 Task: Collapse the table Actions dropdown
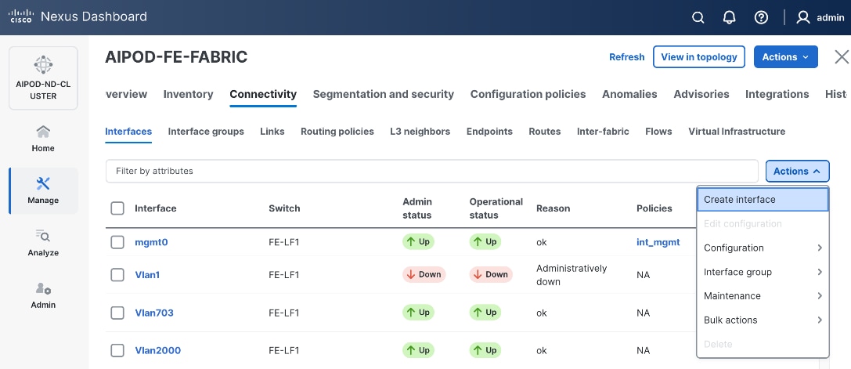point(797,172)
